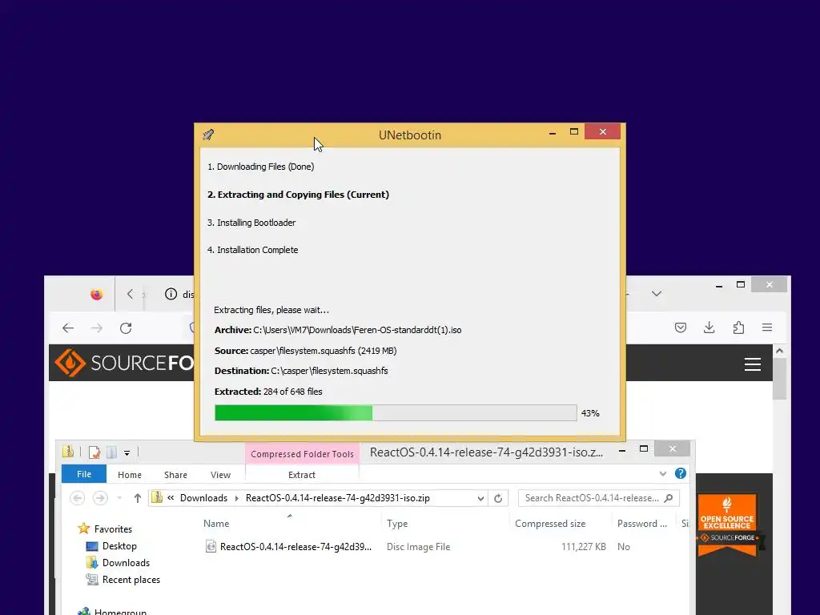Open the Pocket save icon in Firefox

[x=681, y=328]
